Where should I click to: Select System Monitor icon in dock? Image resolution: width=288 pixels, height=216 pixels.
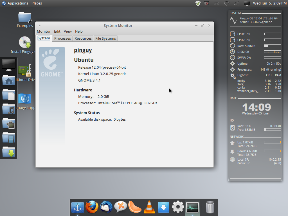click(x=192, y=207)
